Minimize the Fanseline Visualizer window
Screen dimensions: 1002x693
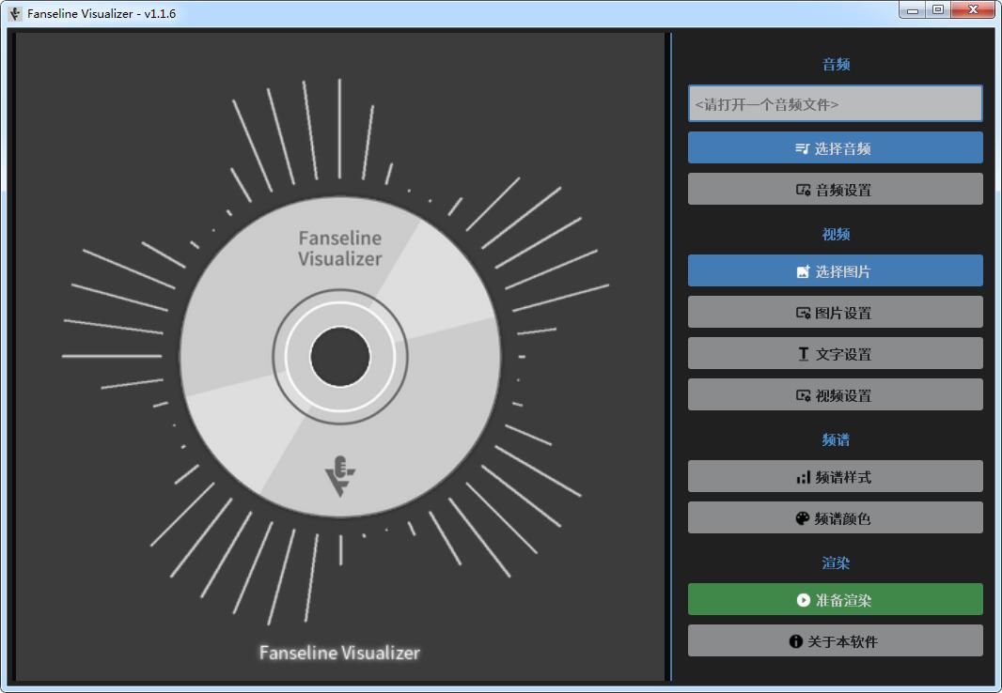tap(913, 9)
